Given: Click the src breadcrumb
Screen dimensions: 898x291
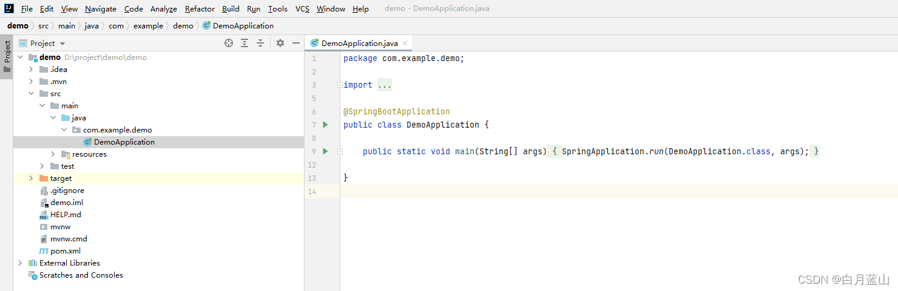Looking at the screenshot, I should coord(44,26).
